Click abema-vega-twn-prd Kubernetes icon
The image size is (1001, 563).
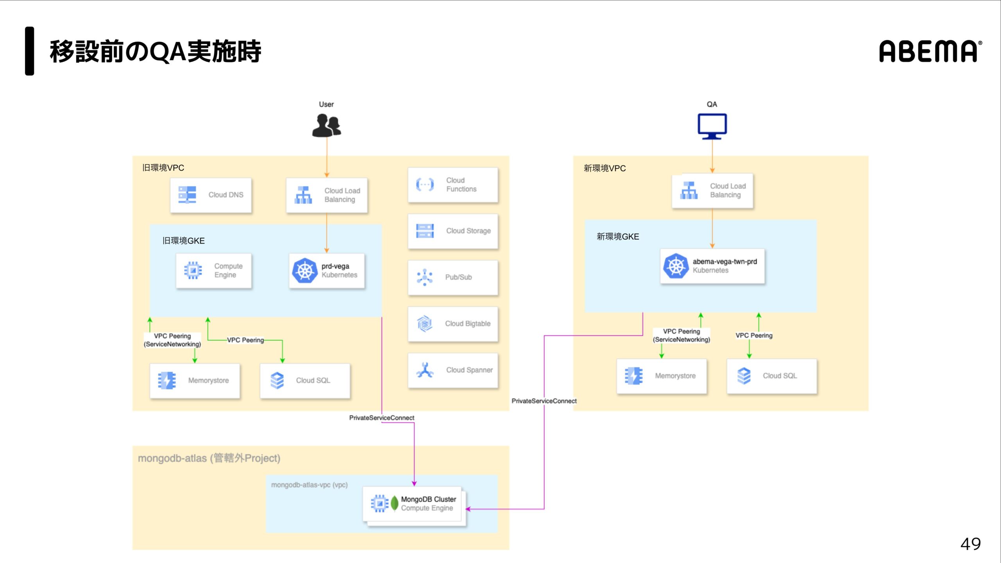(675, 266)
